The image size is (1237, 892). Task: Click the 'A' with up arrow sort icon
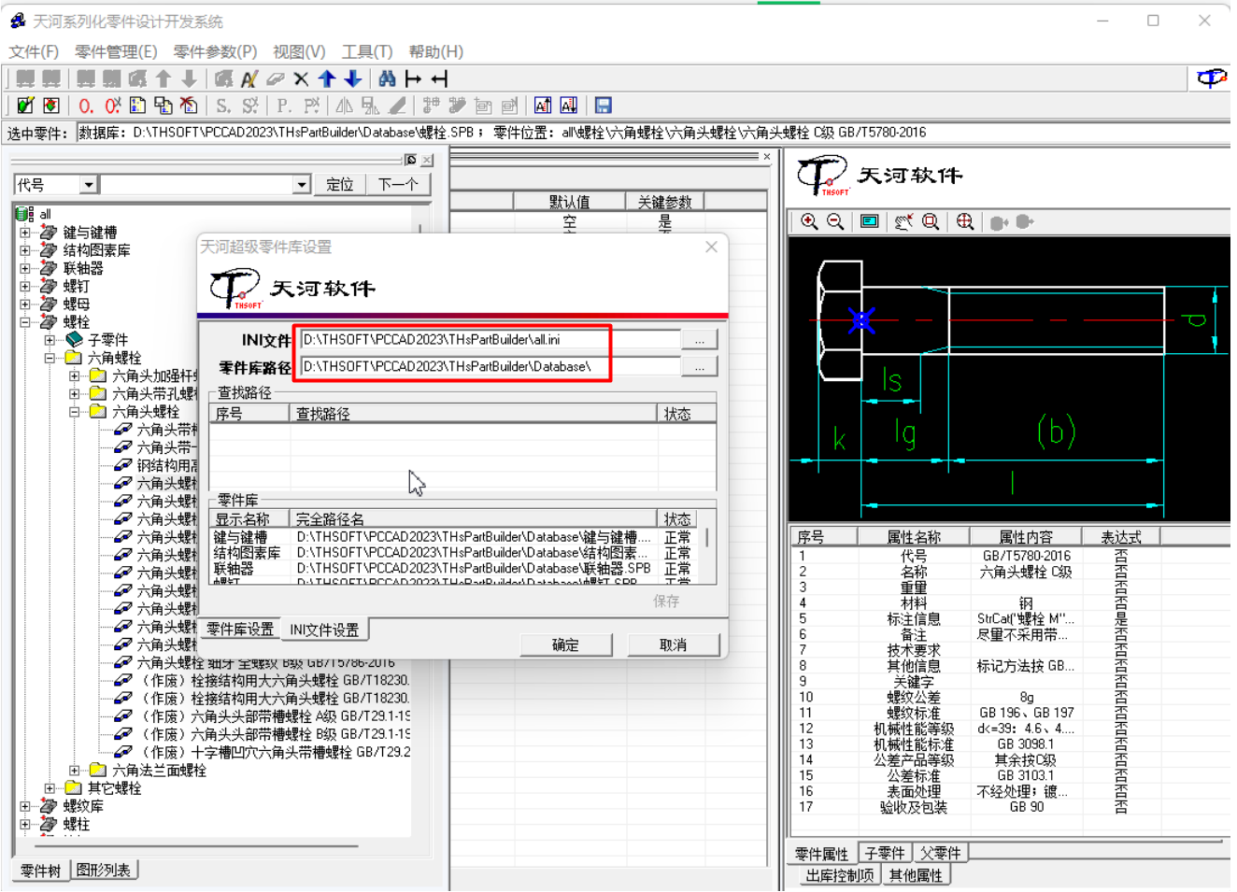[543, 106]
